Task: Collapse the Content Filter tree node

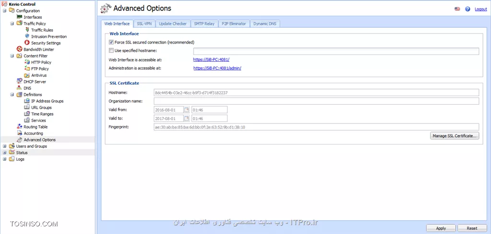Action: point(12,56)
